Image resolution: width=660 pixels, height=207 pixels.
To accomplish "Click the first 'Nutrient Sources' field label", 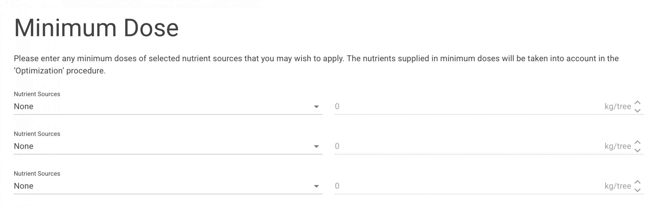I will (x=37, y=94).
